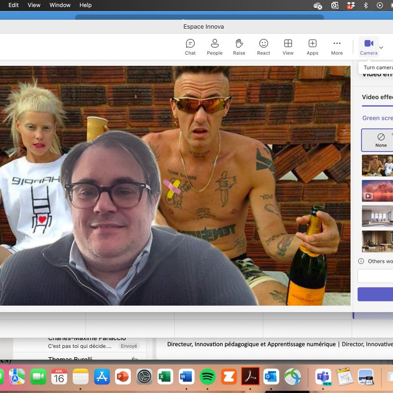
Task: Open Spotify from the Dock
Action: pyautogui.click(x=208, y=376)
